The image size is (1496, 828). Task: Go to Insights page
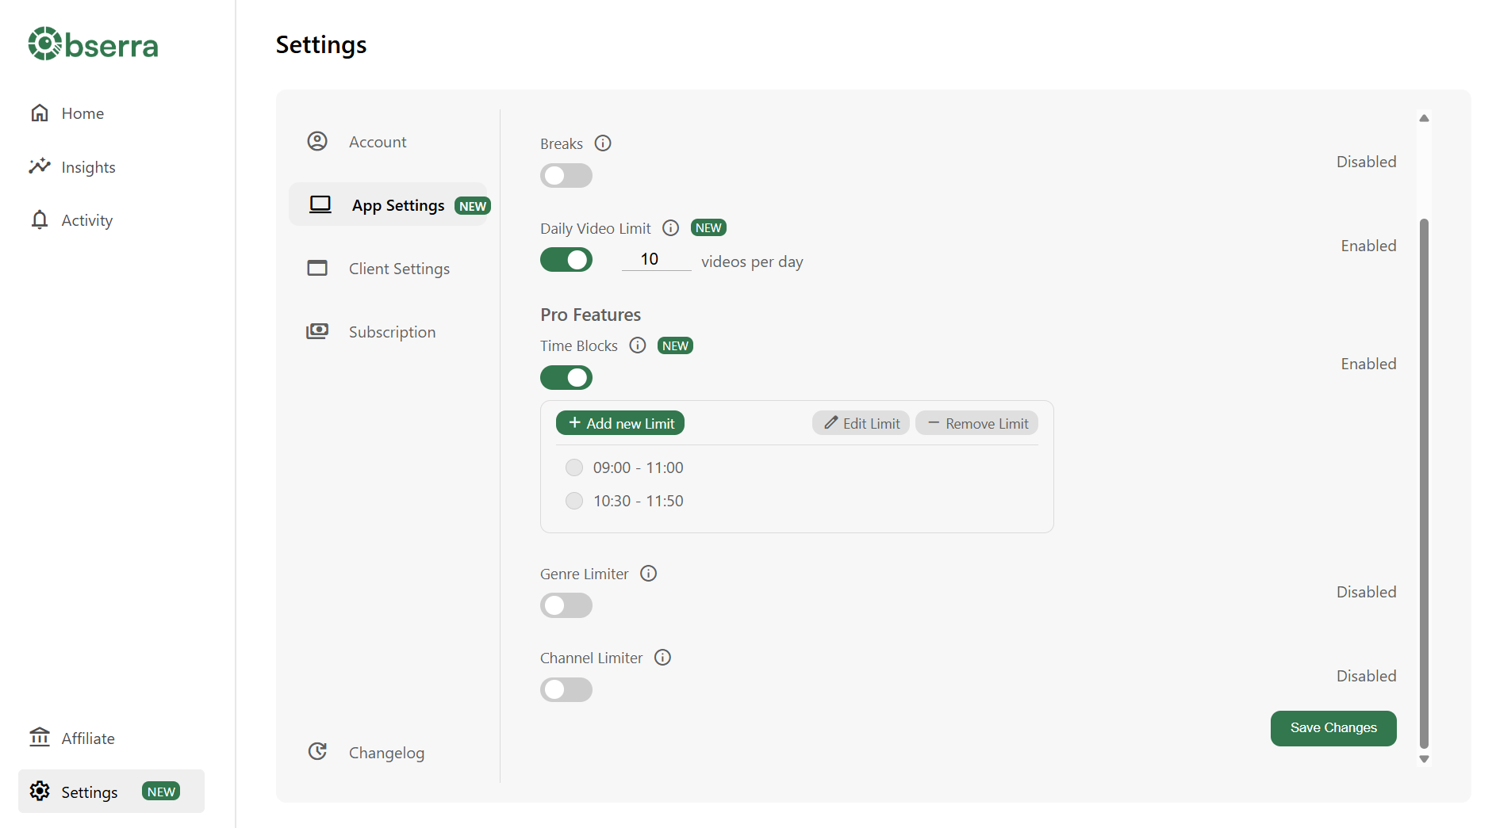pyautogui.click(x=88, y=167)
